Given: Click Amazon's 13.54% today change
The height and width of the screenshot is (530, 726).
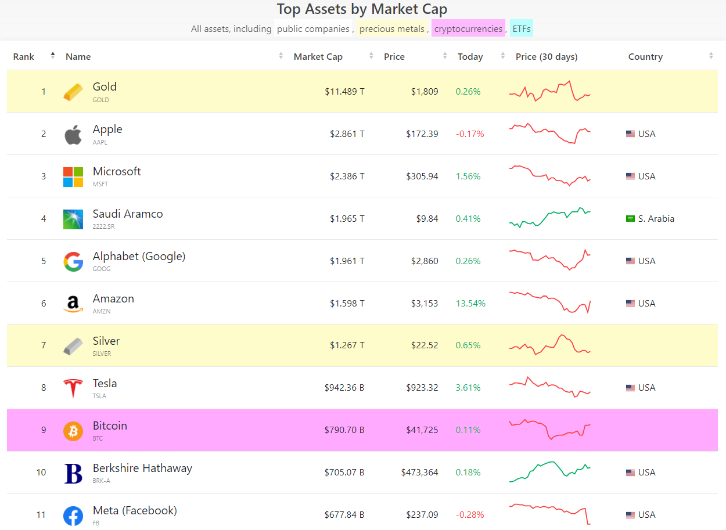Looking at the screenshot, I should (x=470, y=304).
